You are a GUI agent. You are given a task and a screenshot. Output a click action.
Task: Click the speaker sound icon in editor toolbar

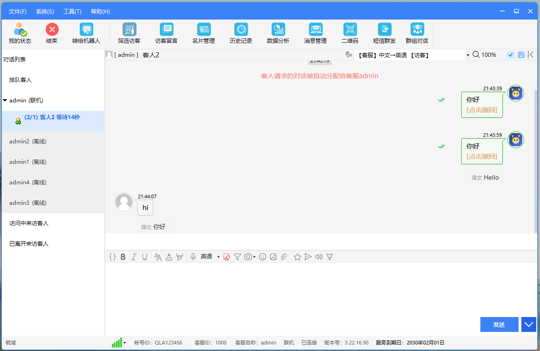319,256
